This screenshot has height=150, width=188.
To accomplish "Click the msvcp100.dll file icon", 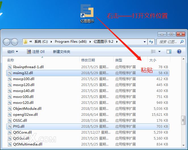I will click(10, 79).
